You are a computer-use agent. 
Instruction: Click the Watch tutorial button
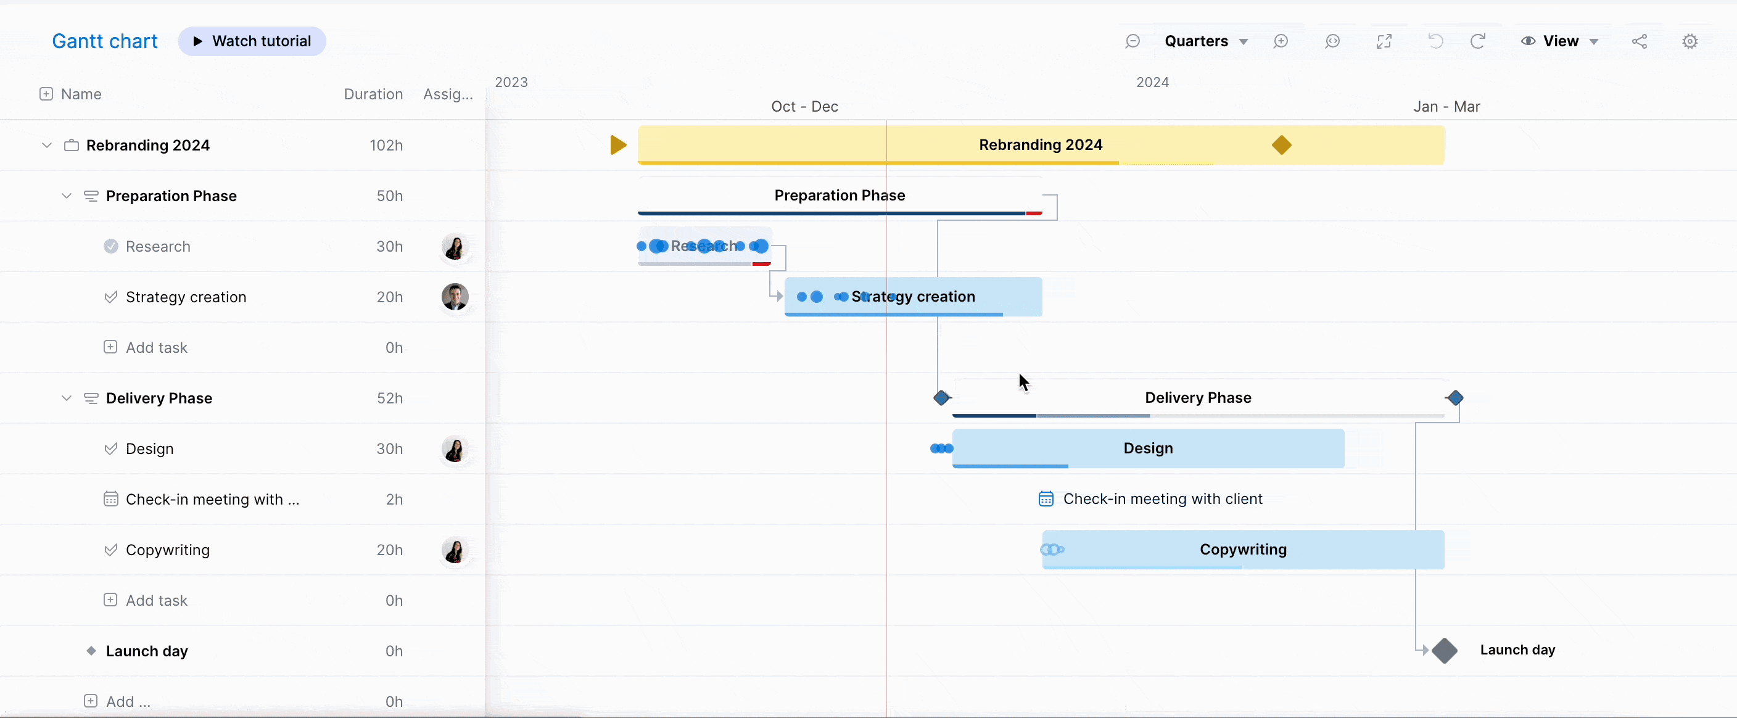tap(252, 41)
